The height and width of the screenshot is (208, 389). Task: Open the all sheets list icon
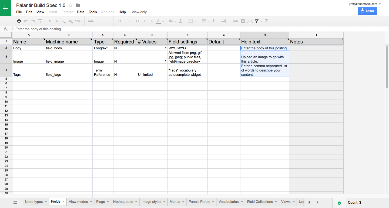tap(15, 202)
